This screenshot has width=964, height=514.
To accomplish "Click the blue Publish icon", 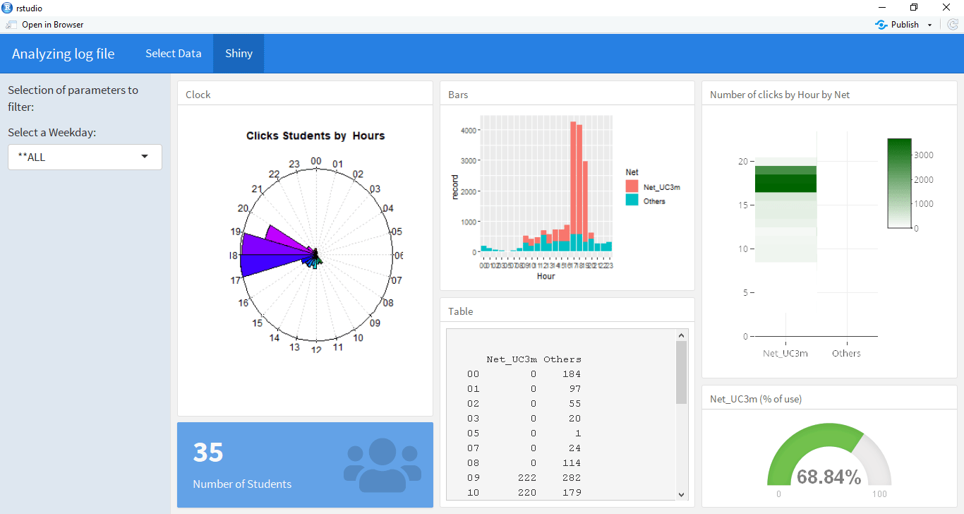I will click(x=881, y=24).
